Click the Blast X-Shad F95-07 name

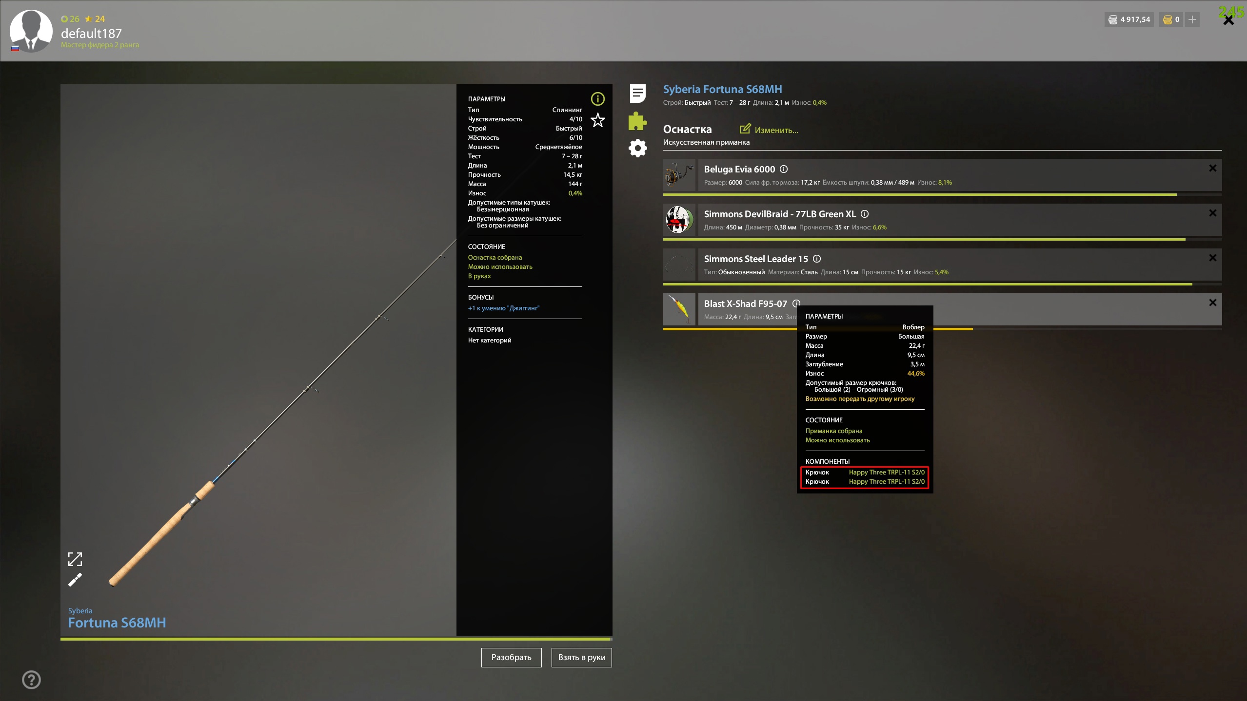tap(746, 303)
